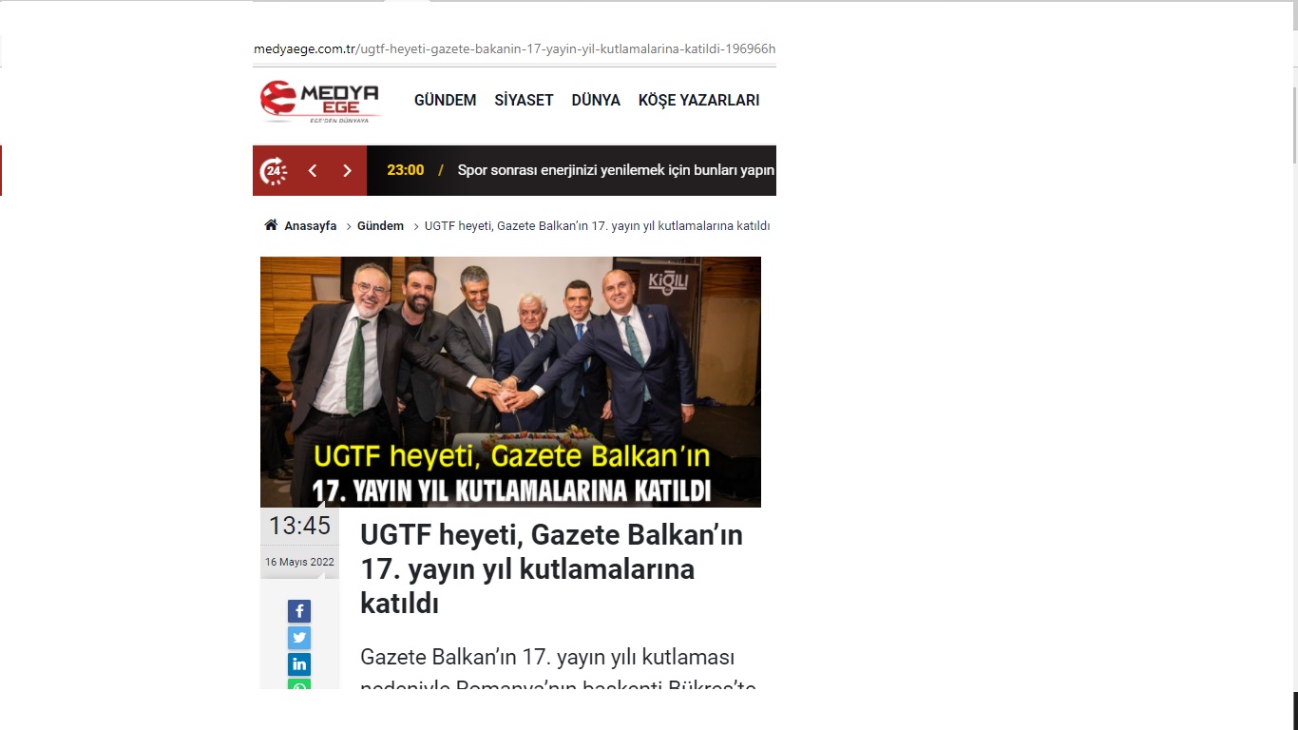Open the Spor sonrası enerjinizi ticker headline
This screenshot has width=1298, height=730.
click(616, 170)
